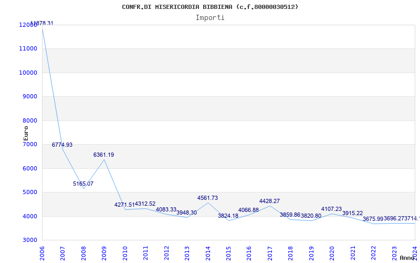Click x-axis year 2013
The height and width of the screenshot is (263, 420).
(187, 253)
